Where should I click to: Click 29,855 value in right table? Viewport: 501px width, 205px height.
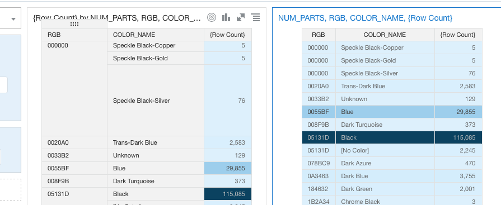[x=466, y=112]
